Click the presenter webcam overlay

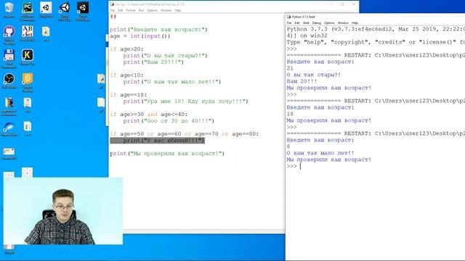tap(63, 211)
